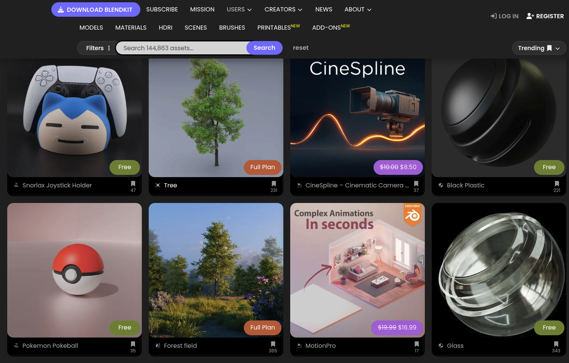The width and height of the screenshot is (569, 363).
Task: Open MotionPro Complex Animations thumbnail
Action: (358, 270)
